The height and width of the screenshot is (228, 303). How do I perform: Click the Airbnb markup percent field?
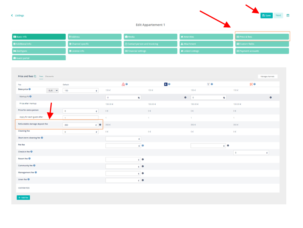(123, 97)
